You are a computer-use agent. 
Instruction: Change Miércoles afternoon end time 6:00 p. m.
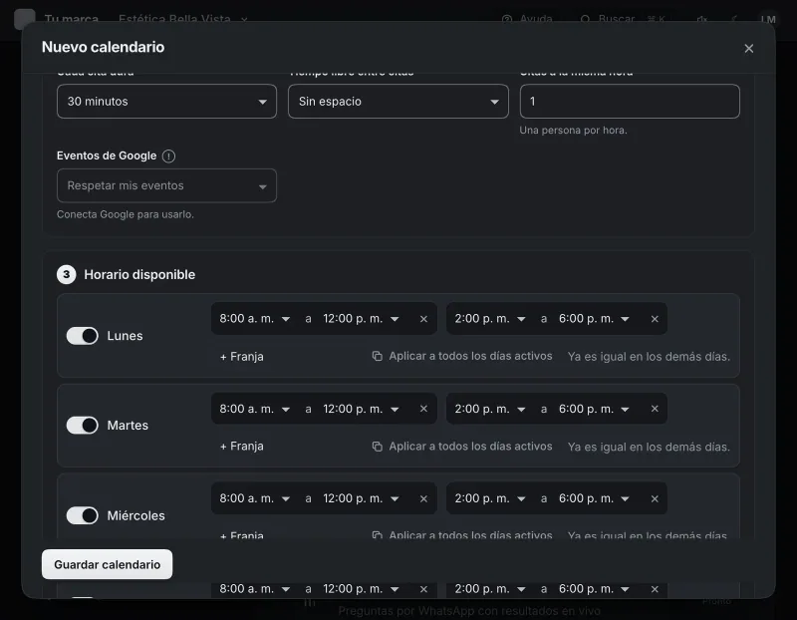coord(594,499)
